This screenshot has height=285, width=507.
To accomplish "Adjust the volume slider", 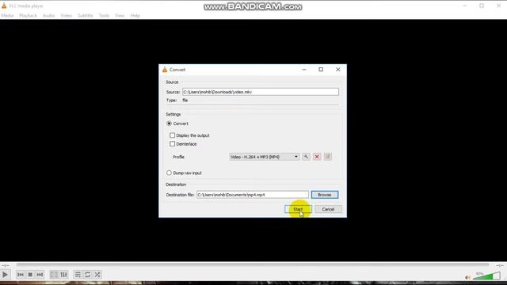I will [x=487, y=276].
